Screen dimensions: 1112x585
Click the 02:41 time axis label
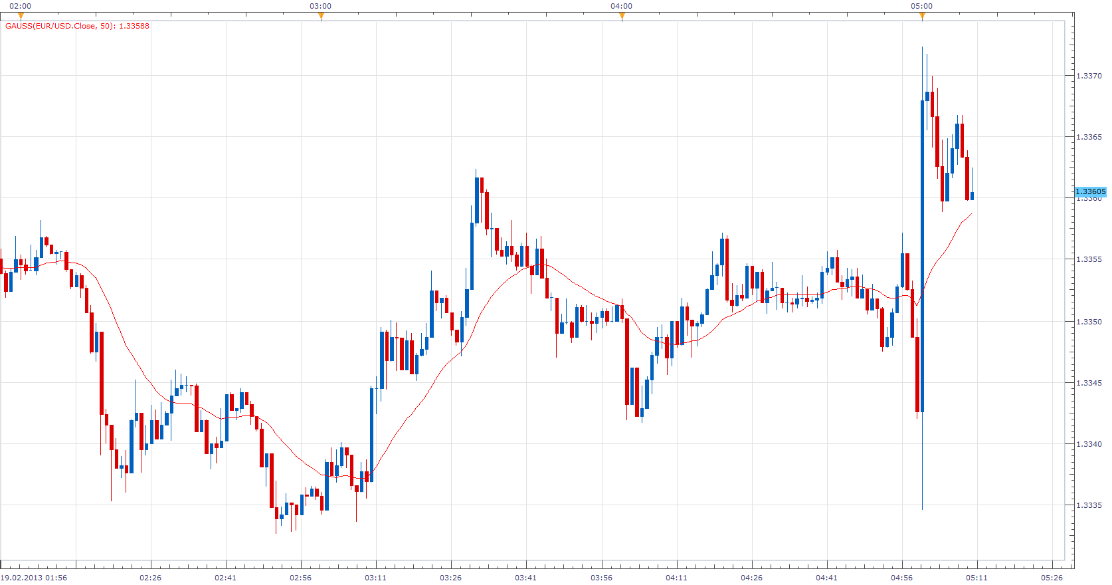tap(226, 578)
